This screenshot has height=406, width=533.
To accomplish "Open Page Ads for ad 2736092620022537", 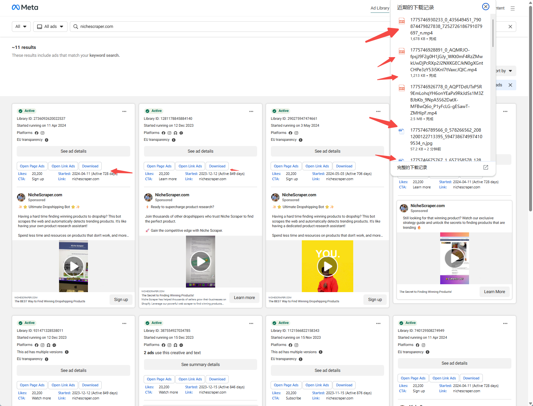I will coord(32,166).
